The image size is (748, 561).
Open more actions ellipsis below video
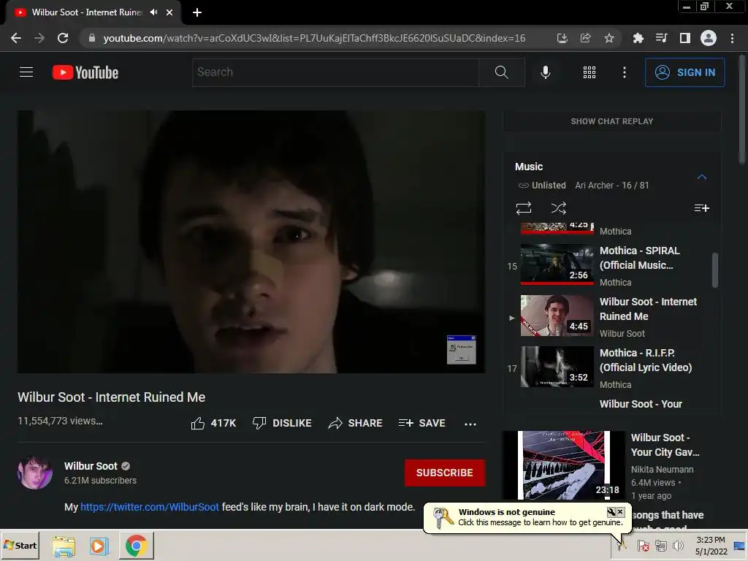point(470,424)
